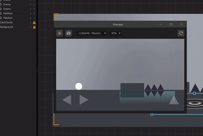Click the circular path handle in editor scene
Screen dimensions: 203x136
point(152,114)
